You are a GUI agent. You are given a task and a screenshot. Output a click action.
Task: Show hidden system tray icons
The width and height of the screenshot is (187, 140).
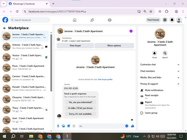coord(144,136)
